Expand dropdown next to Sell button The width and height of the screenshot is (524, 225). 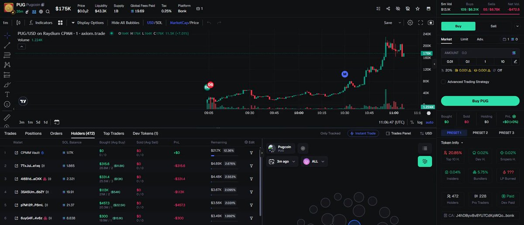point(517,26)
